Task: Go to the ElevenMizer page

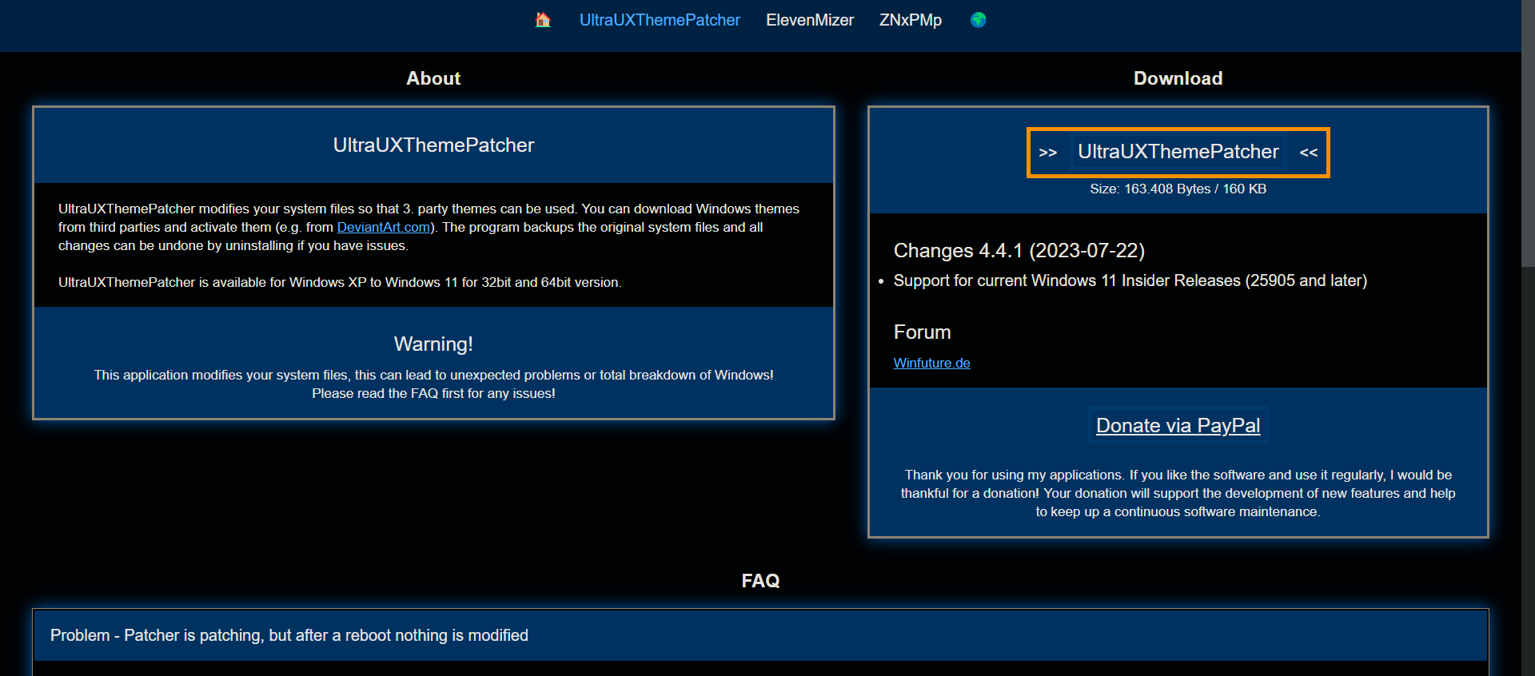Action: (810, 20)
